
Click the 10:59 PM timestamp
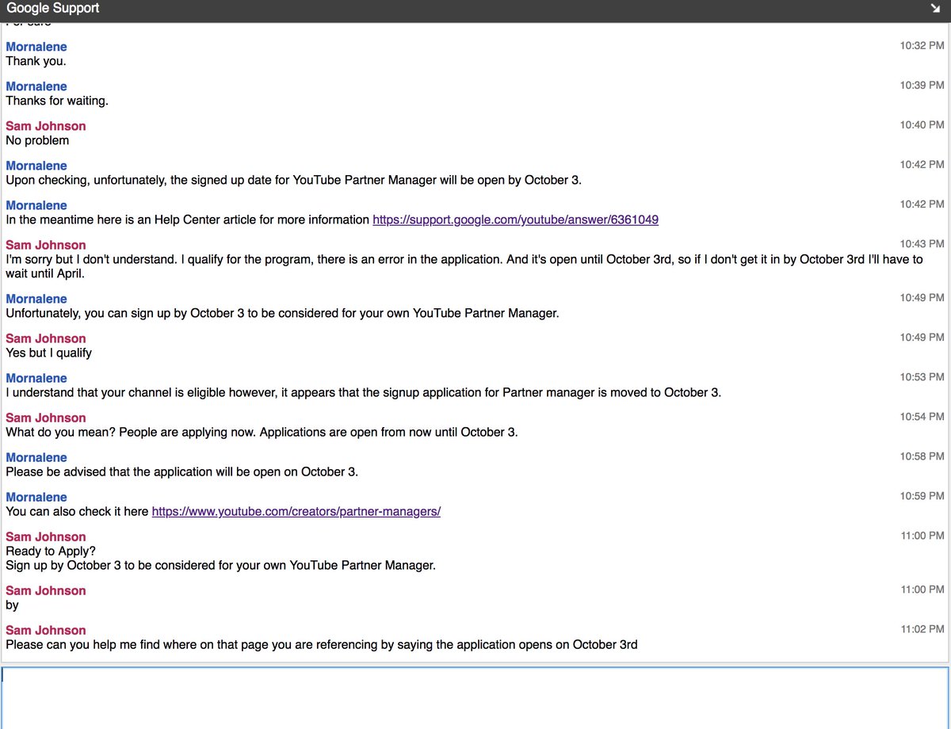(x=922, y=495)
